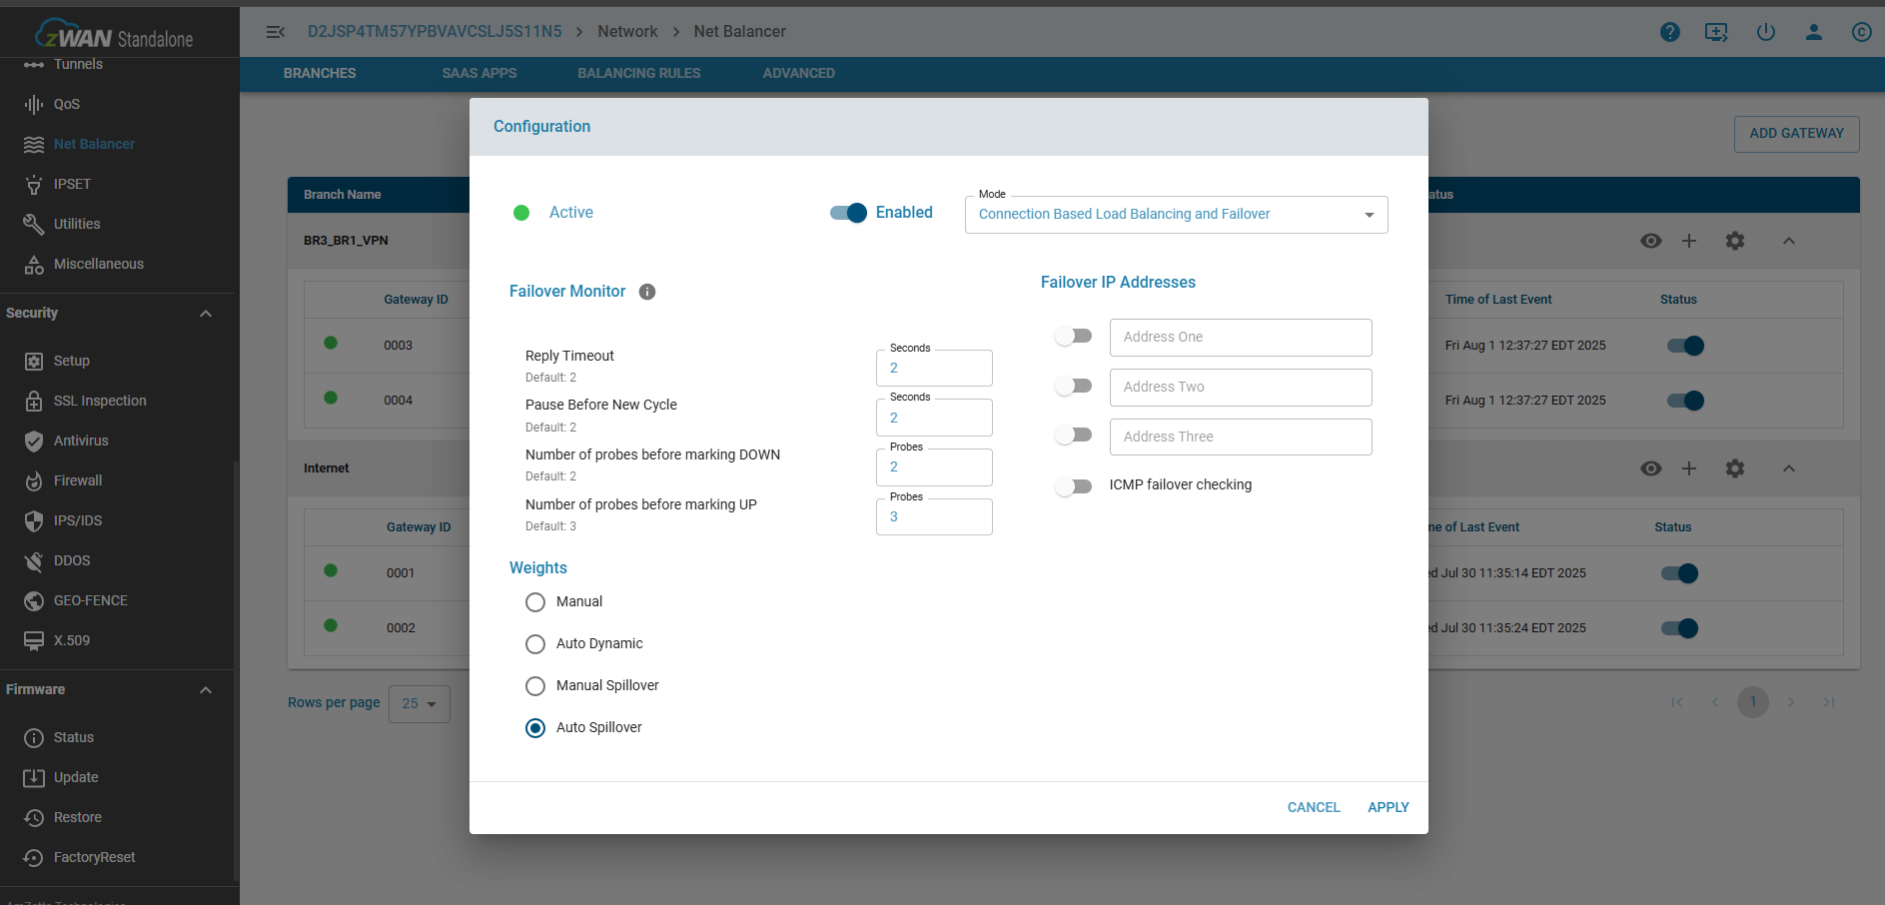Click the sidebar collapse menu icon
This screenshot has width=1885, height=905.
click(276, 32)
